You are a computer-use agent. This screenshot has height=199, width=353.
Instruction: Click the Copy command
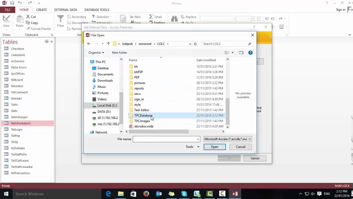pyautogui.click(x=32, y=23)
